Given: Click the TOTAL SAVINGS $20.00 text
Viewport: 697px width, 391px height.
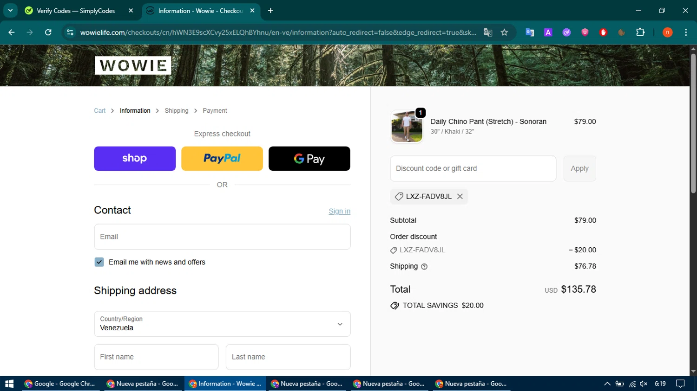Looking at the screenshot, I should 443,306.
